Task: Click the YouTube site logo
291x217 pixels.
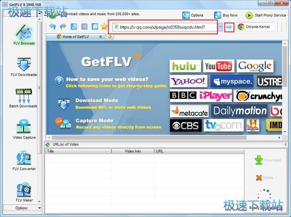Action: point(218,66)
